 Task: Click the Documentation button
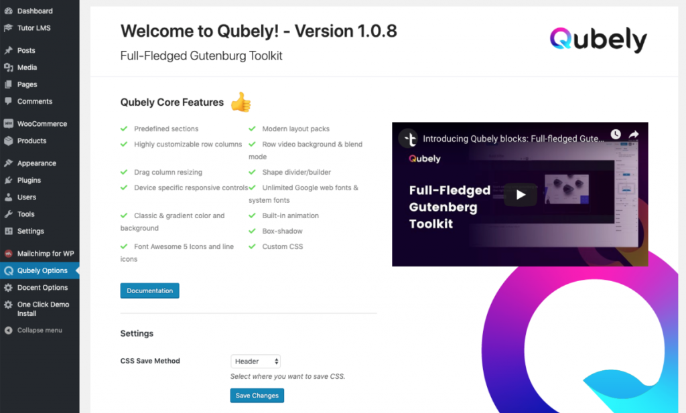[149, 291]
